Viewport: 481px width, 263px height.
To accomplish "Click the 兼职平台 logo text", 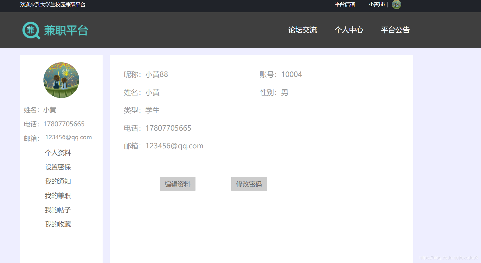I will [x=66, y=30].
